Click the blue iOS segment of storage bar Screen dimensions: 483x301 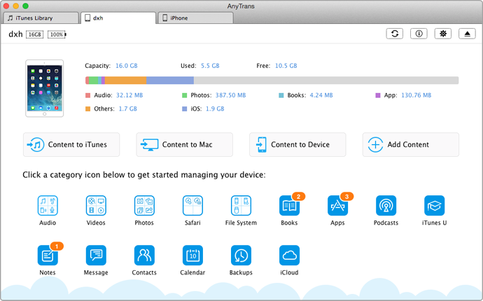170,80
